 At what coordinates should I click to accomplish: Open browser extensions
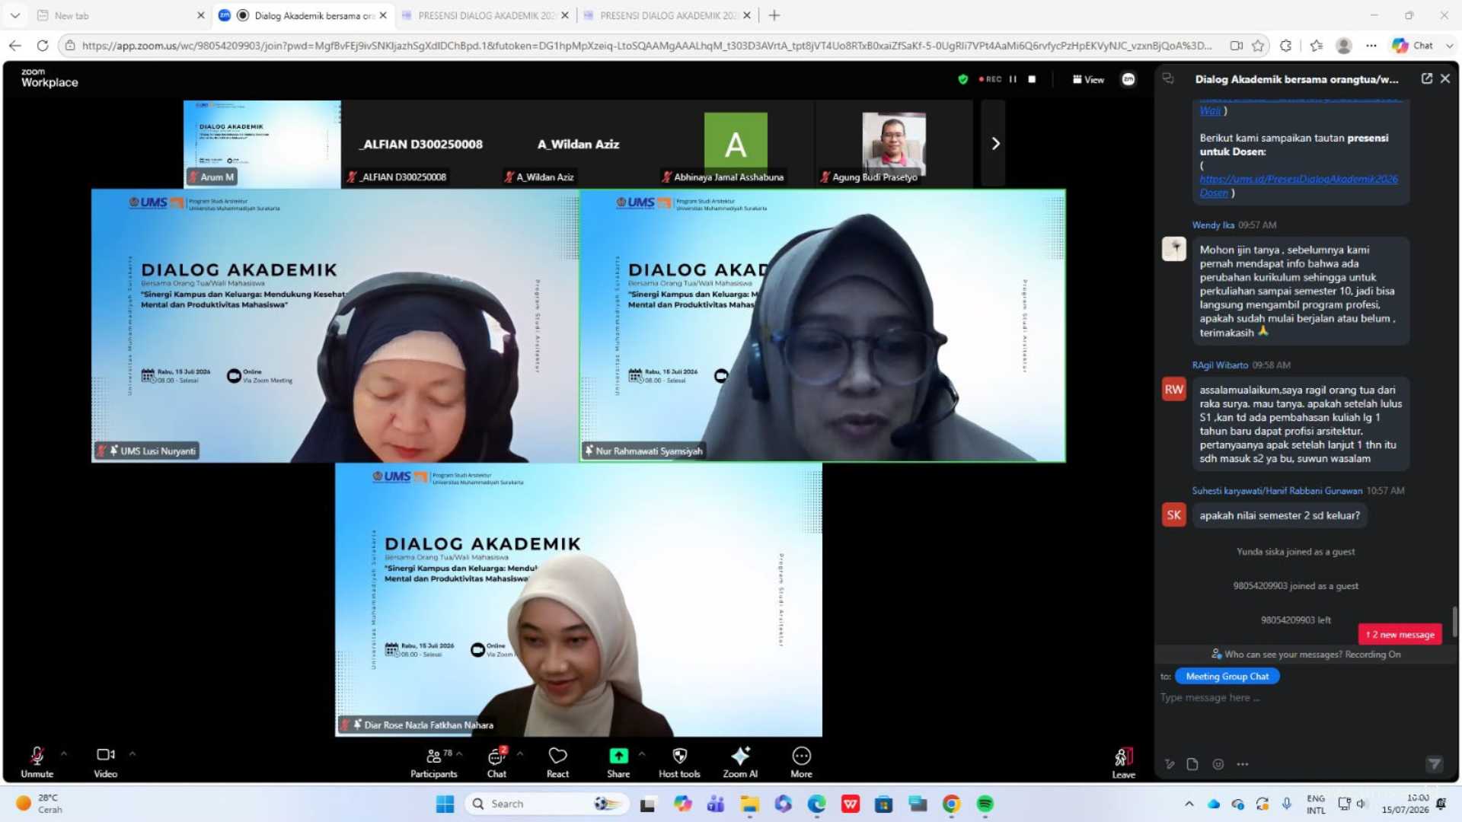[x=1285, y=46]
